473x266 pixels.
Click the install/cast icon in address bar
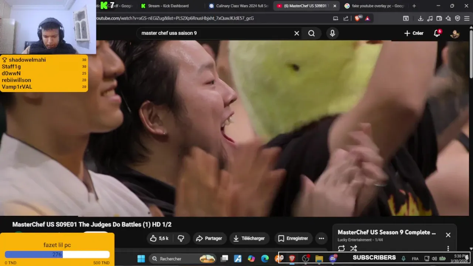pos(336,18)
